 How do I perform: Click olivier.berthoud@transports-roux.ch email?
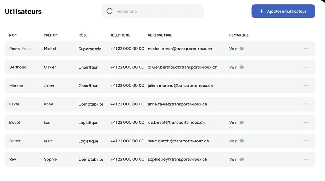point(182,67)
